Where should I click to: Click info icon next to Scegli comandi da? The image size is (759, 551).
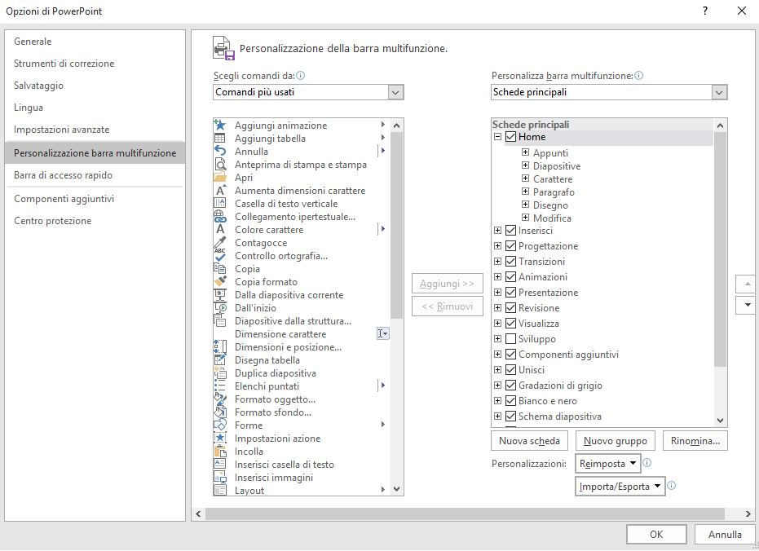pyautogui.click(x=301, y=76)
